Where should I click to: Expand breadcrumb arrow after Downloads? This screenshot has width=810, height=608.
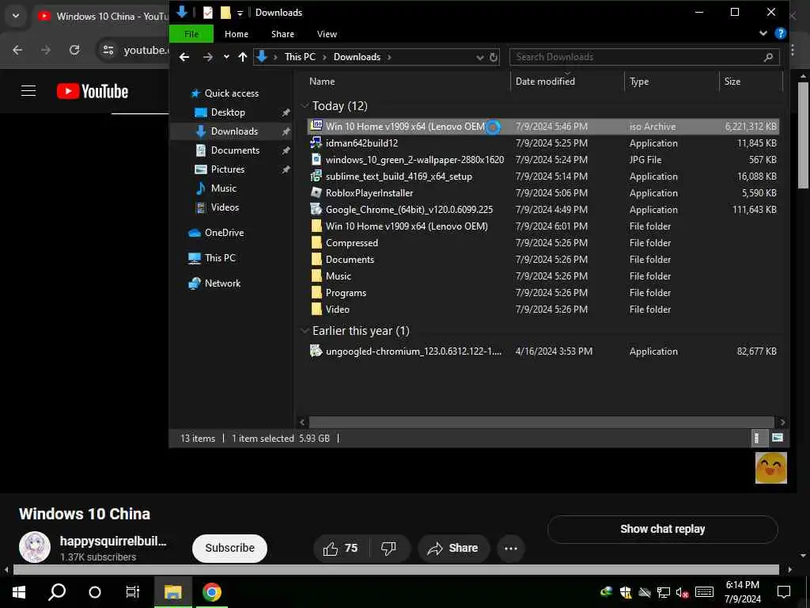point(389,57)
